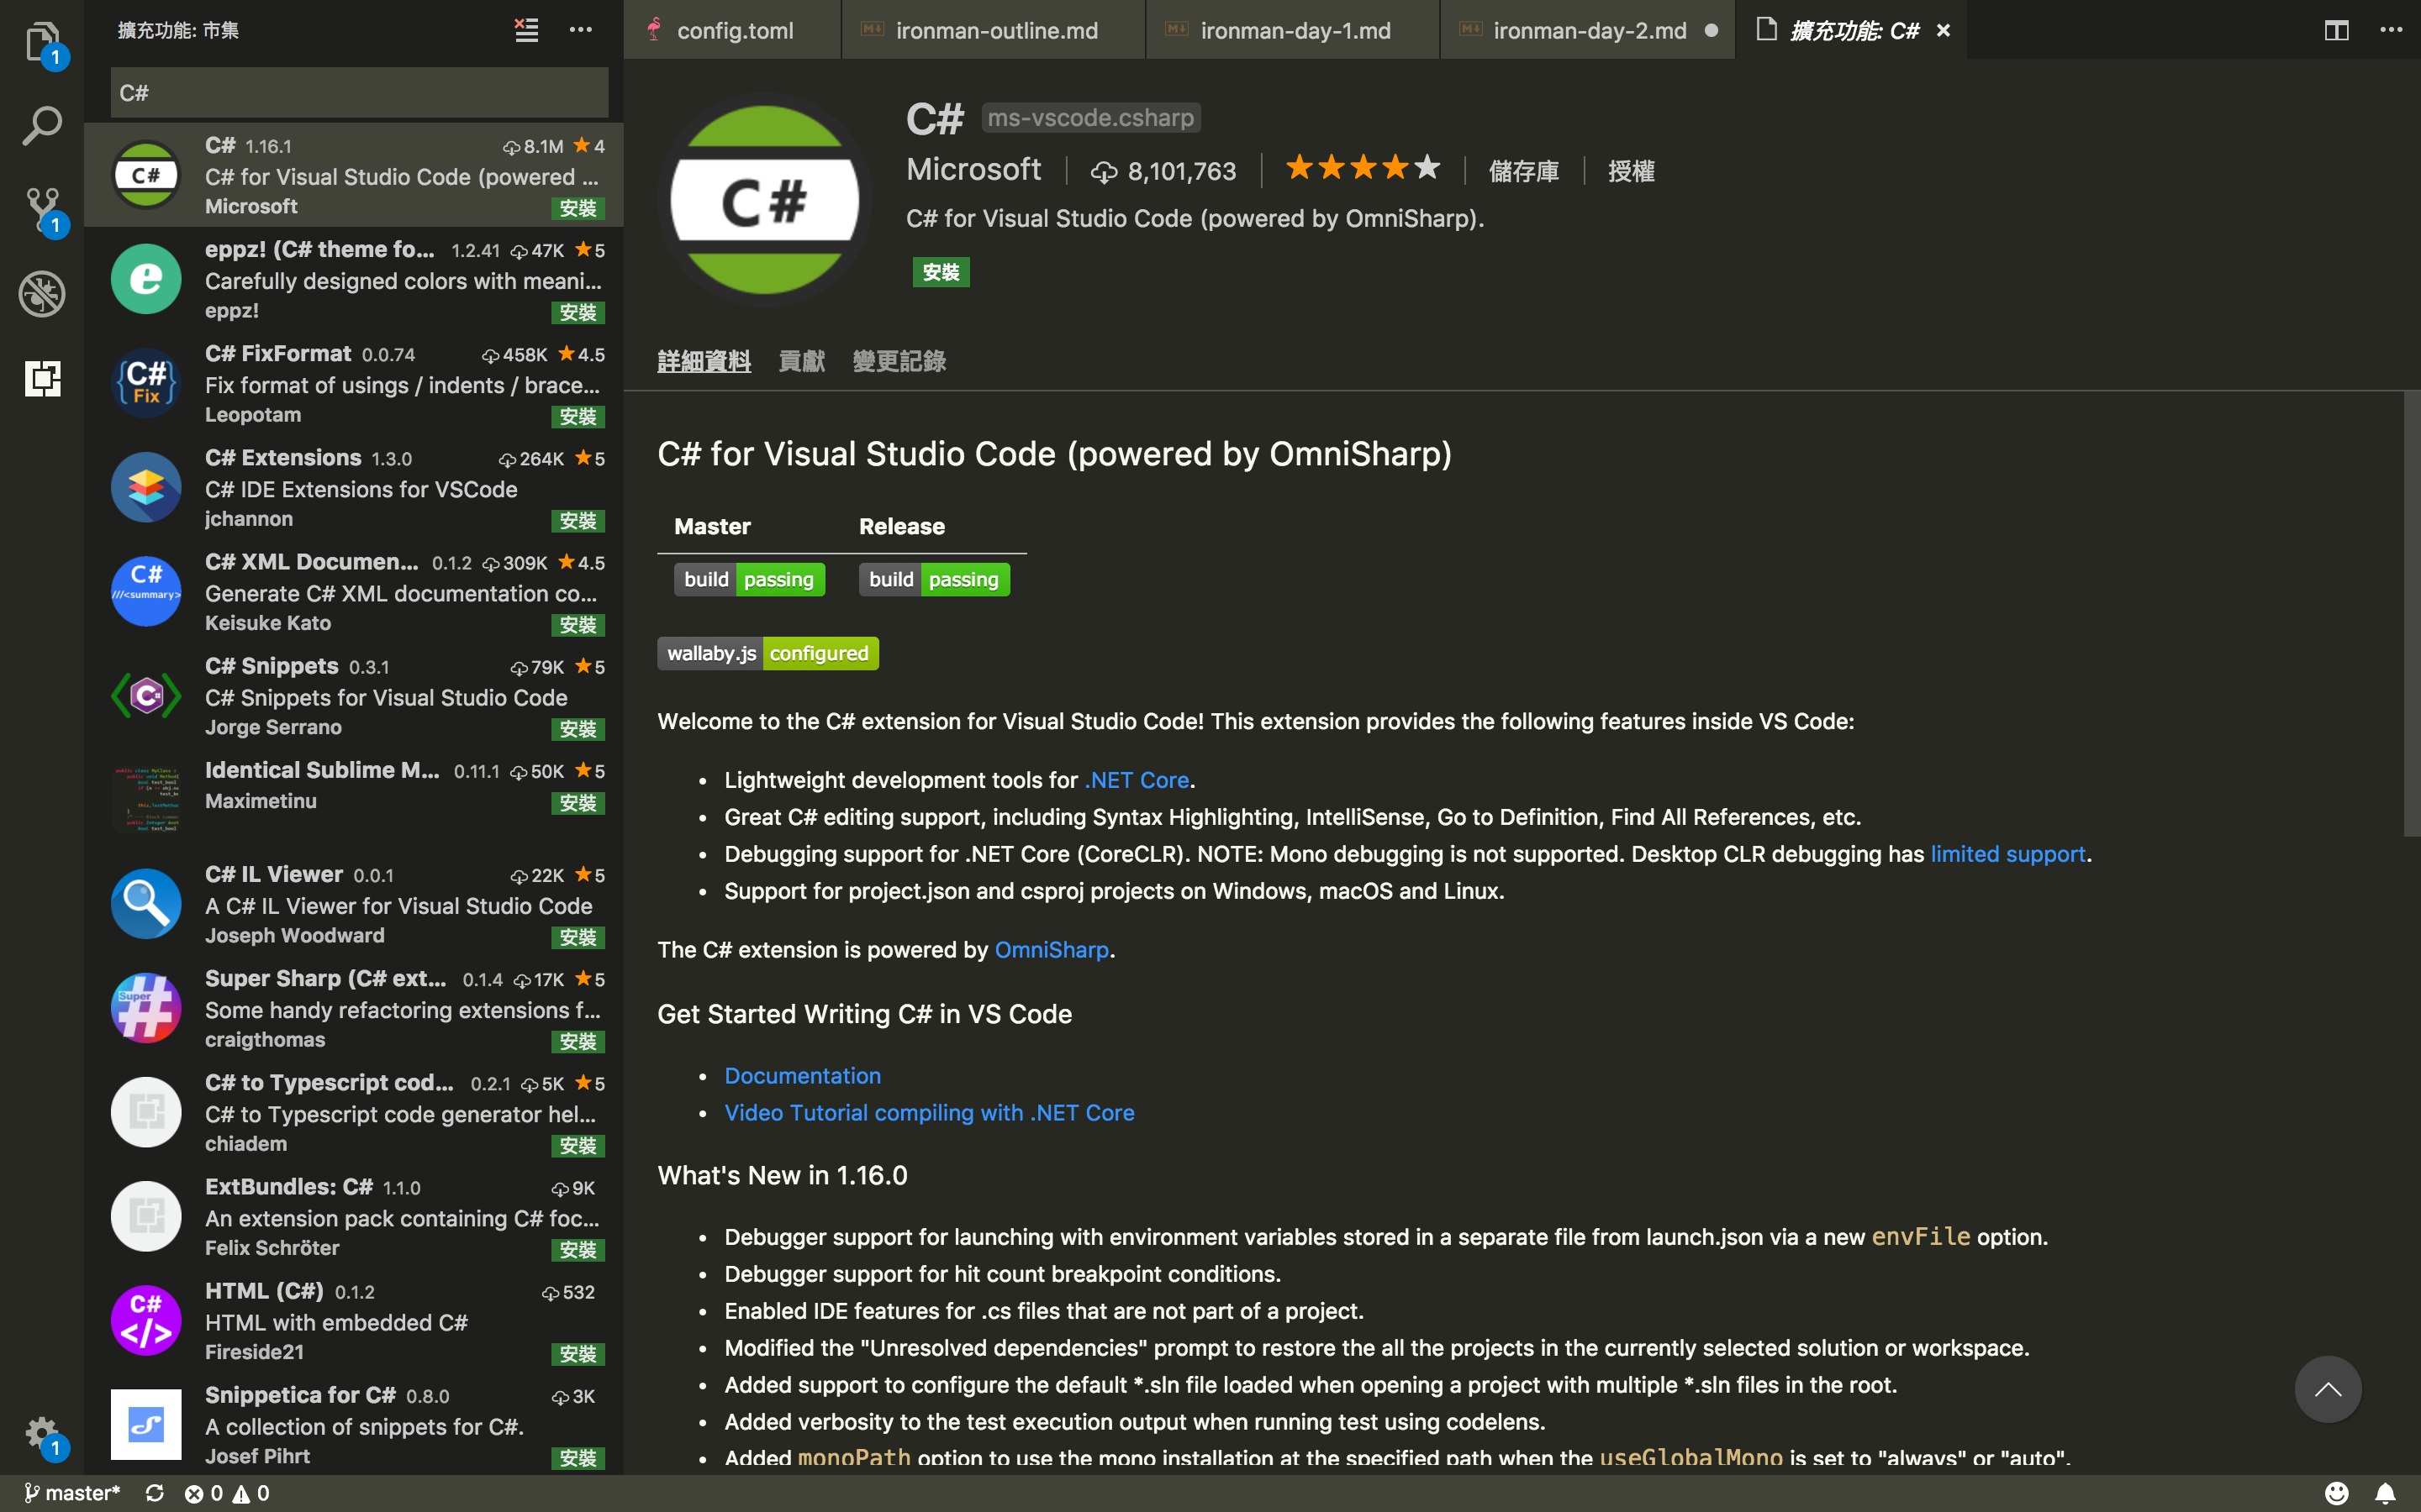
Task: Install C# from Microsoft list row
Action: click(578, 208)
